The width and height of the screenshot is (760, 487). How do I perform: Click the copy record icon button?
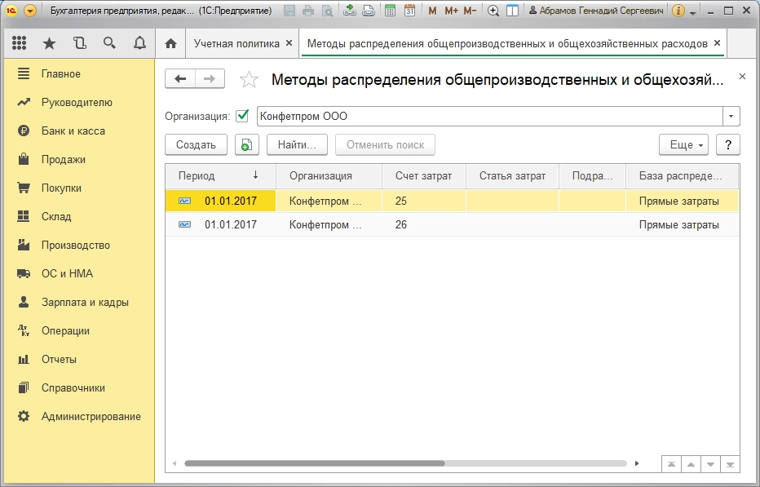click(247, 145)
